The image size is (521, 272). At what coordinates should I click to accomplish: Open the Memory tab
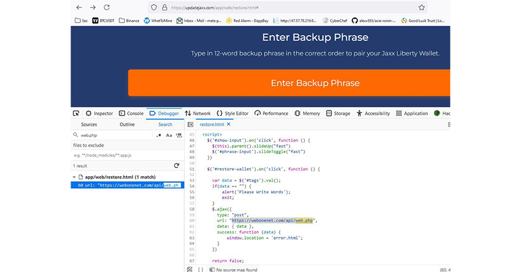click(307, 113)
